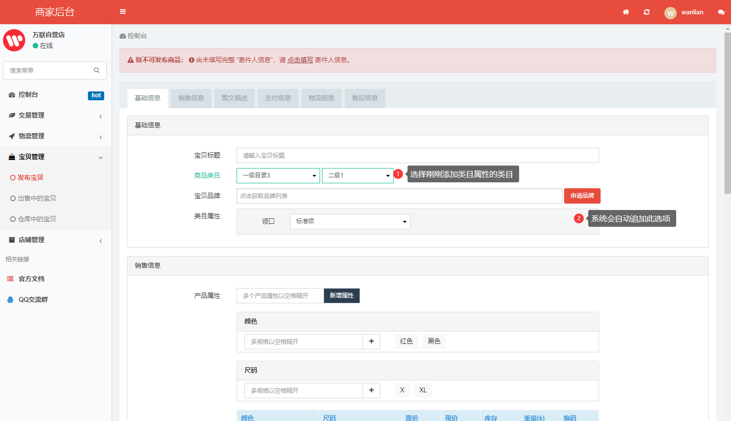Click the 点击填写 link in warning
This screenshot has width=731, height=421.
300,60
